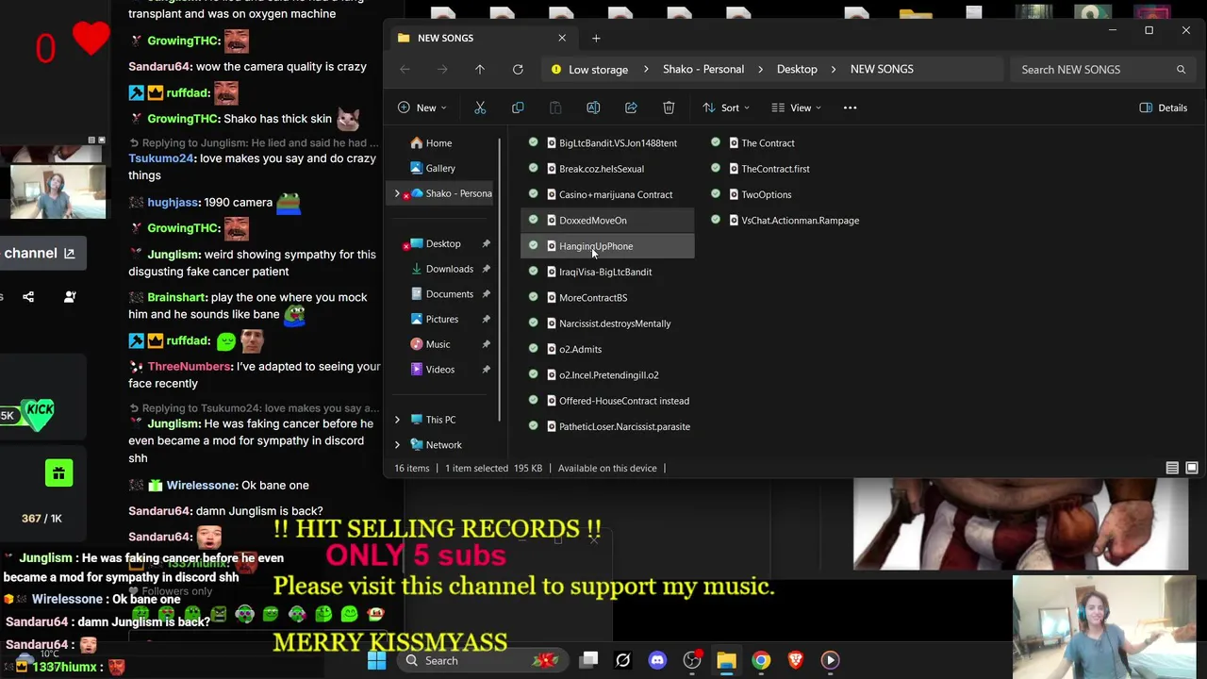Expand chevron after Low storage breadcrumb
1207x679 pixels.
pos(647,69)
